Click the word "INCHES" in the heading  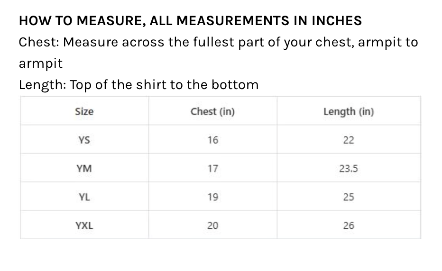click(x=337, y=21)
